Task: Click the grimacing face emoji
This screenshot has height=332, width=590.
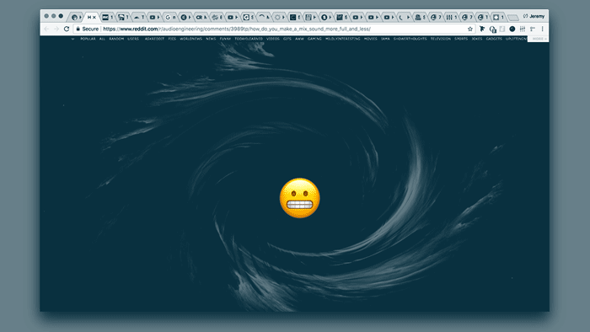Action: click(x=300, y=198)
